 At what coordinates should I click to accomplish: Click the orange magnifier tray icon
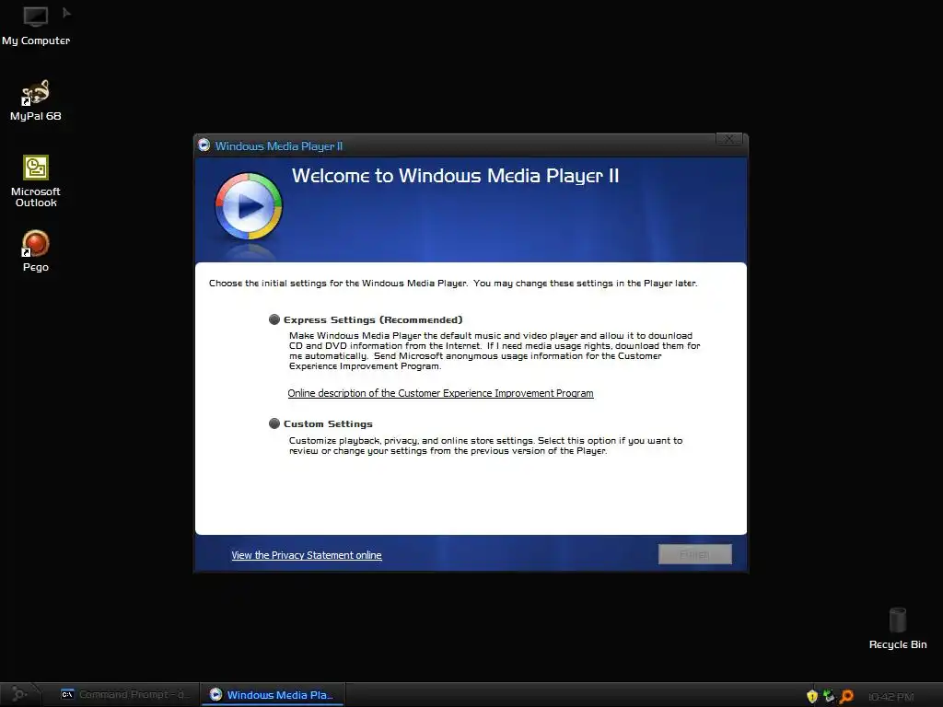pyautogui.click(x=846, y=696)
